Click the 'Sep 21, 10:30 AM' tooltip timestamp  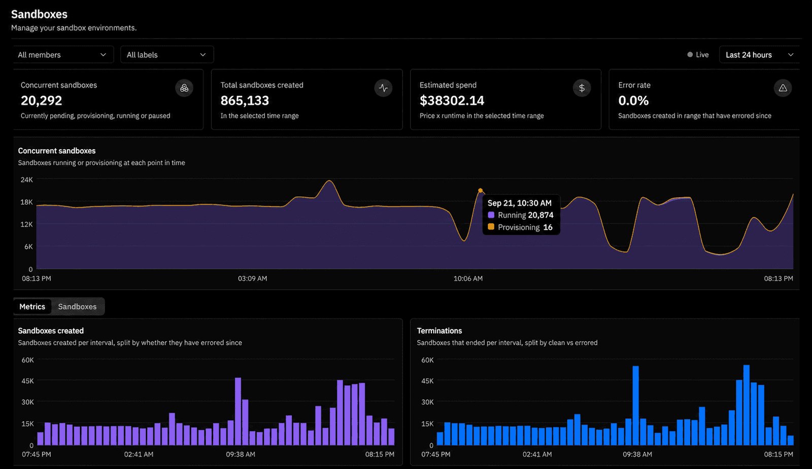click(x=519, y=203)
